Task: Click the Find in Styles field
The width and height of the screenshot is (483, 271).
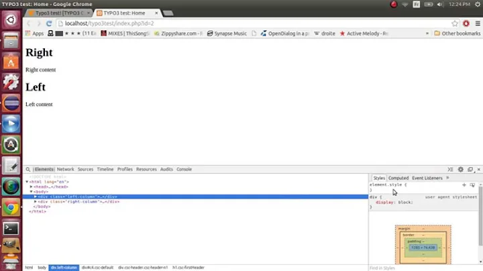Action: click(x=423, y=268)
